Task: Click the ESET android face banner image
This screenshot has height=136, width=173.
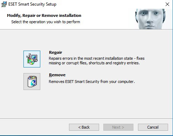Action: (150, 19)
